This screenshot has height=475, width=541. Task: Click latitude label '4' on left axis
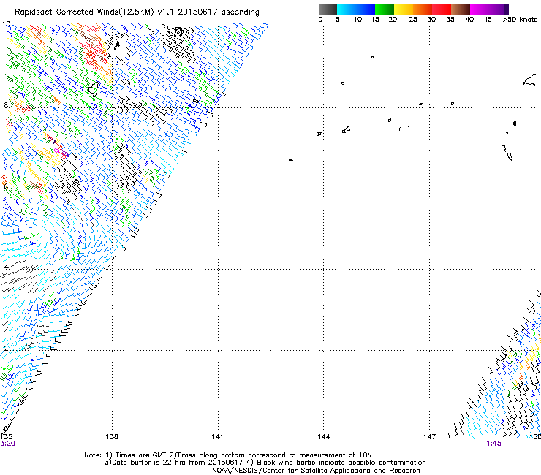click(x=6, y=267)
